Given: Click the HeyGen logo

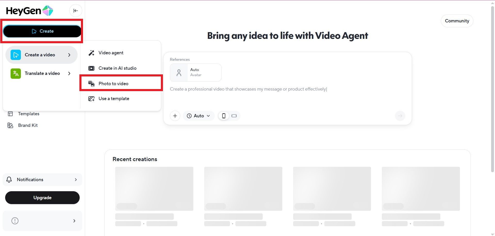Looking at the screenshot, I should [x=29, y=11].
